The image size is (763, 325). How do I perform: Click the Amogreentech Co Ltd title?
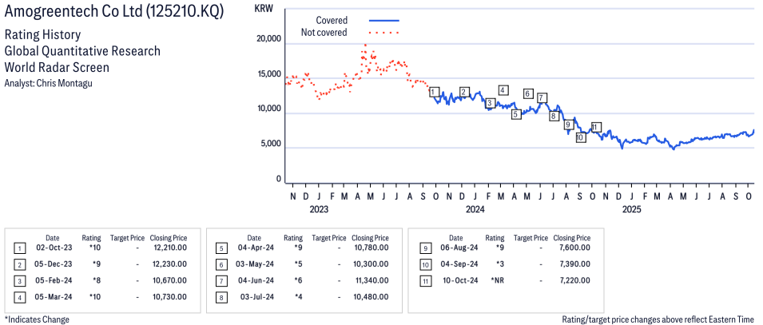(x=114, y=12)
